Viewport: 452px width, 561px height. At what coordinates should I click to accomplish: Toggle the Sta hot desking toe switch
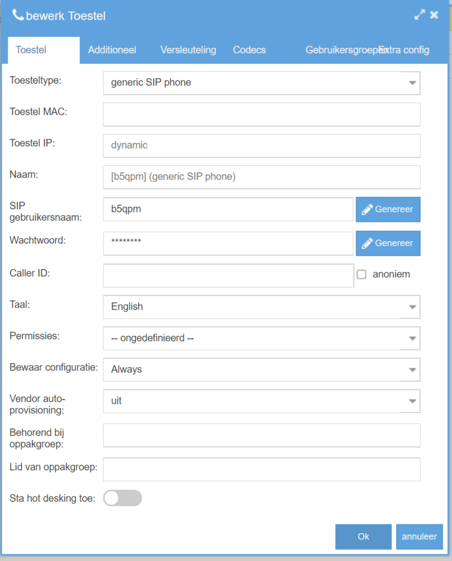123,498
